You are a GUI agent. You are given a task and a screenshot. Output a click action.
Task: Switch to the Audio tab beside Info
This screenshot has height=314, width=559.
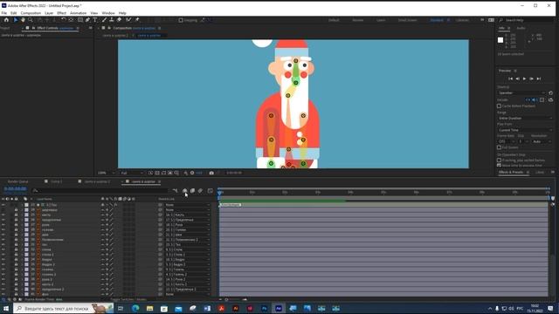[x=521, y=28]
